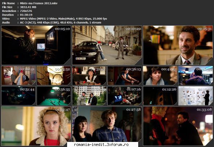Select the frame at 00:36:13
214x147 pixels.
pyautogui.click(x=125, y=76)
